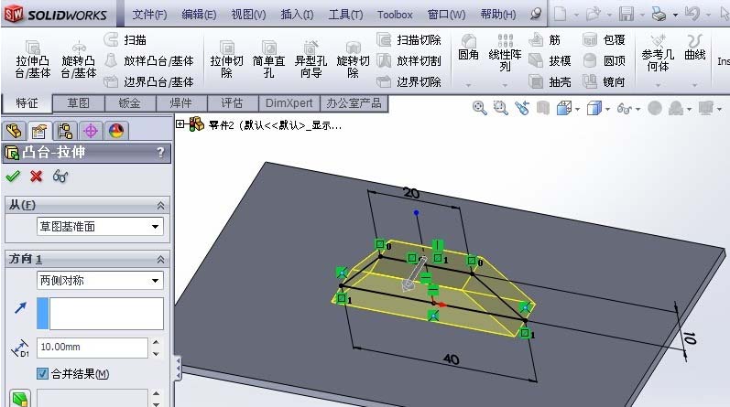Open the 插入(I) menu
This screenshot has width=730, height=407.
[297, 15]
